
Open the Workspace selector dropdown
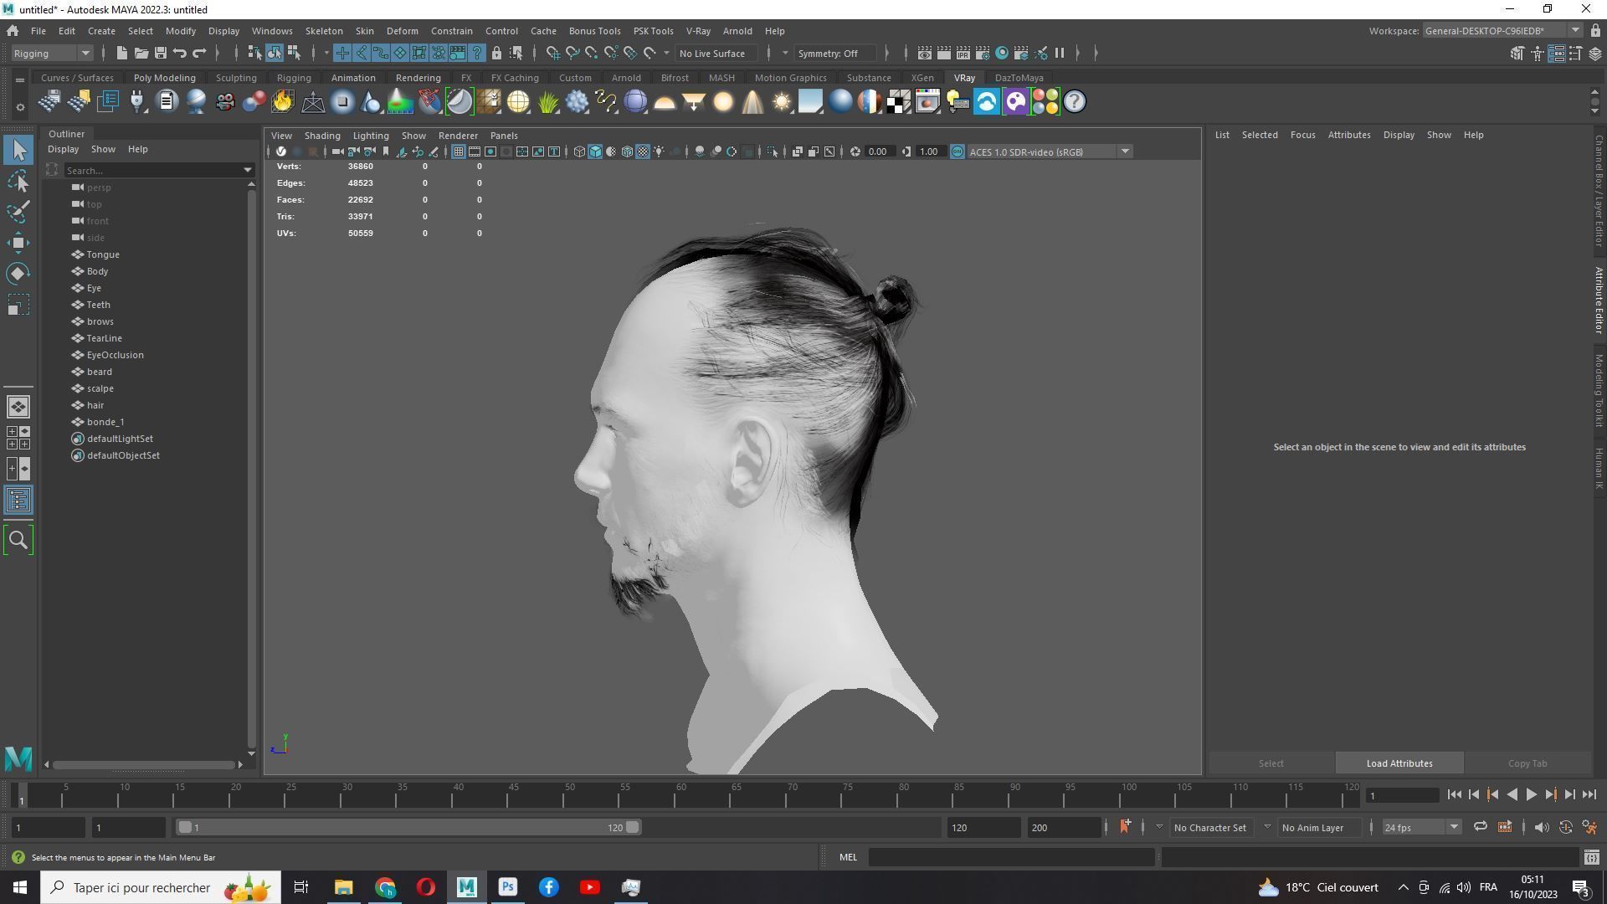click(1502, 31)
